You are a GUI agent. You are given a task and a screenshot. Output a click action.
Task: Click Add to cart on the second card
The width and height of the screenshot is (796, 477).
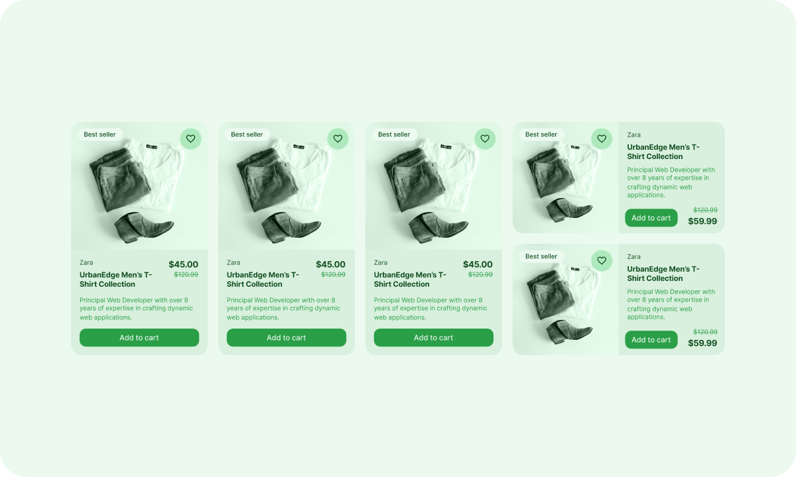(x=287, y=338)
